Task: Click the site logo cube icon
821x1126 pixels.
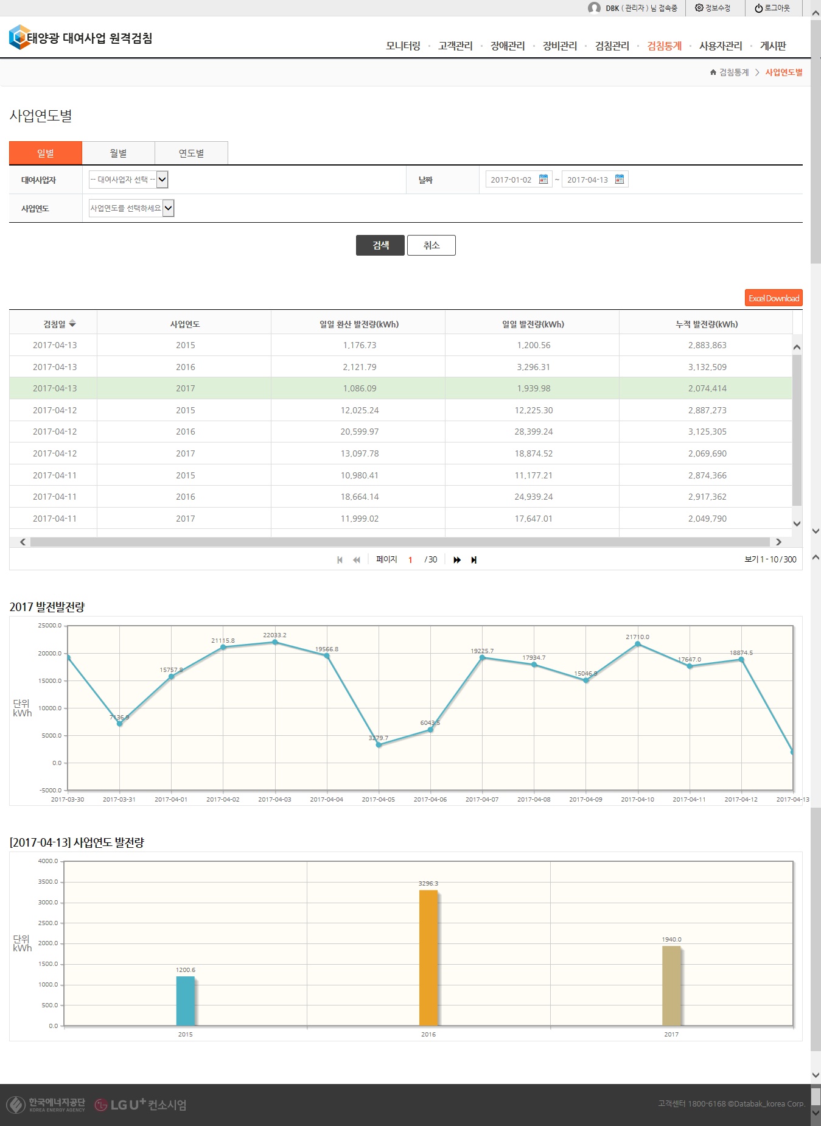Action: click(x=19, y=37)
